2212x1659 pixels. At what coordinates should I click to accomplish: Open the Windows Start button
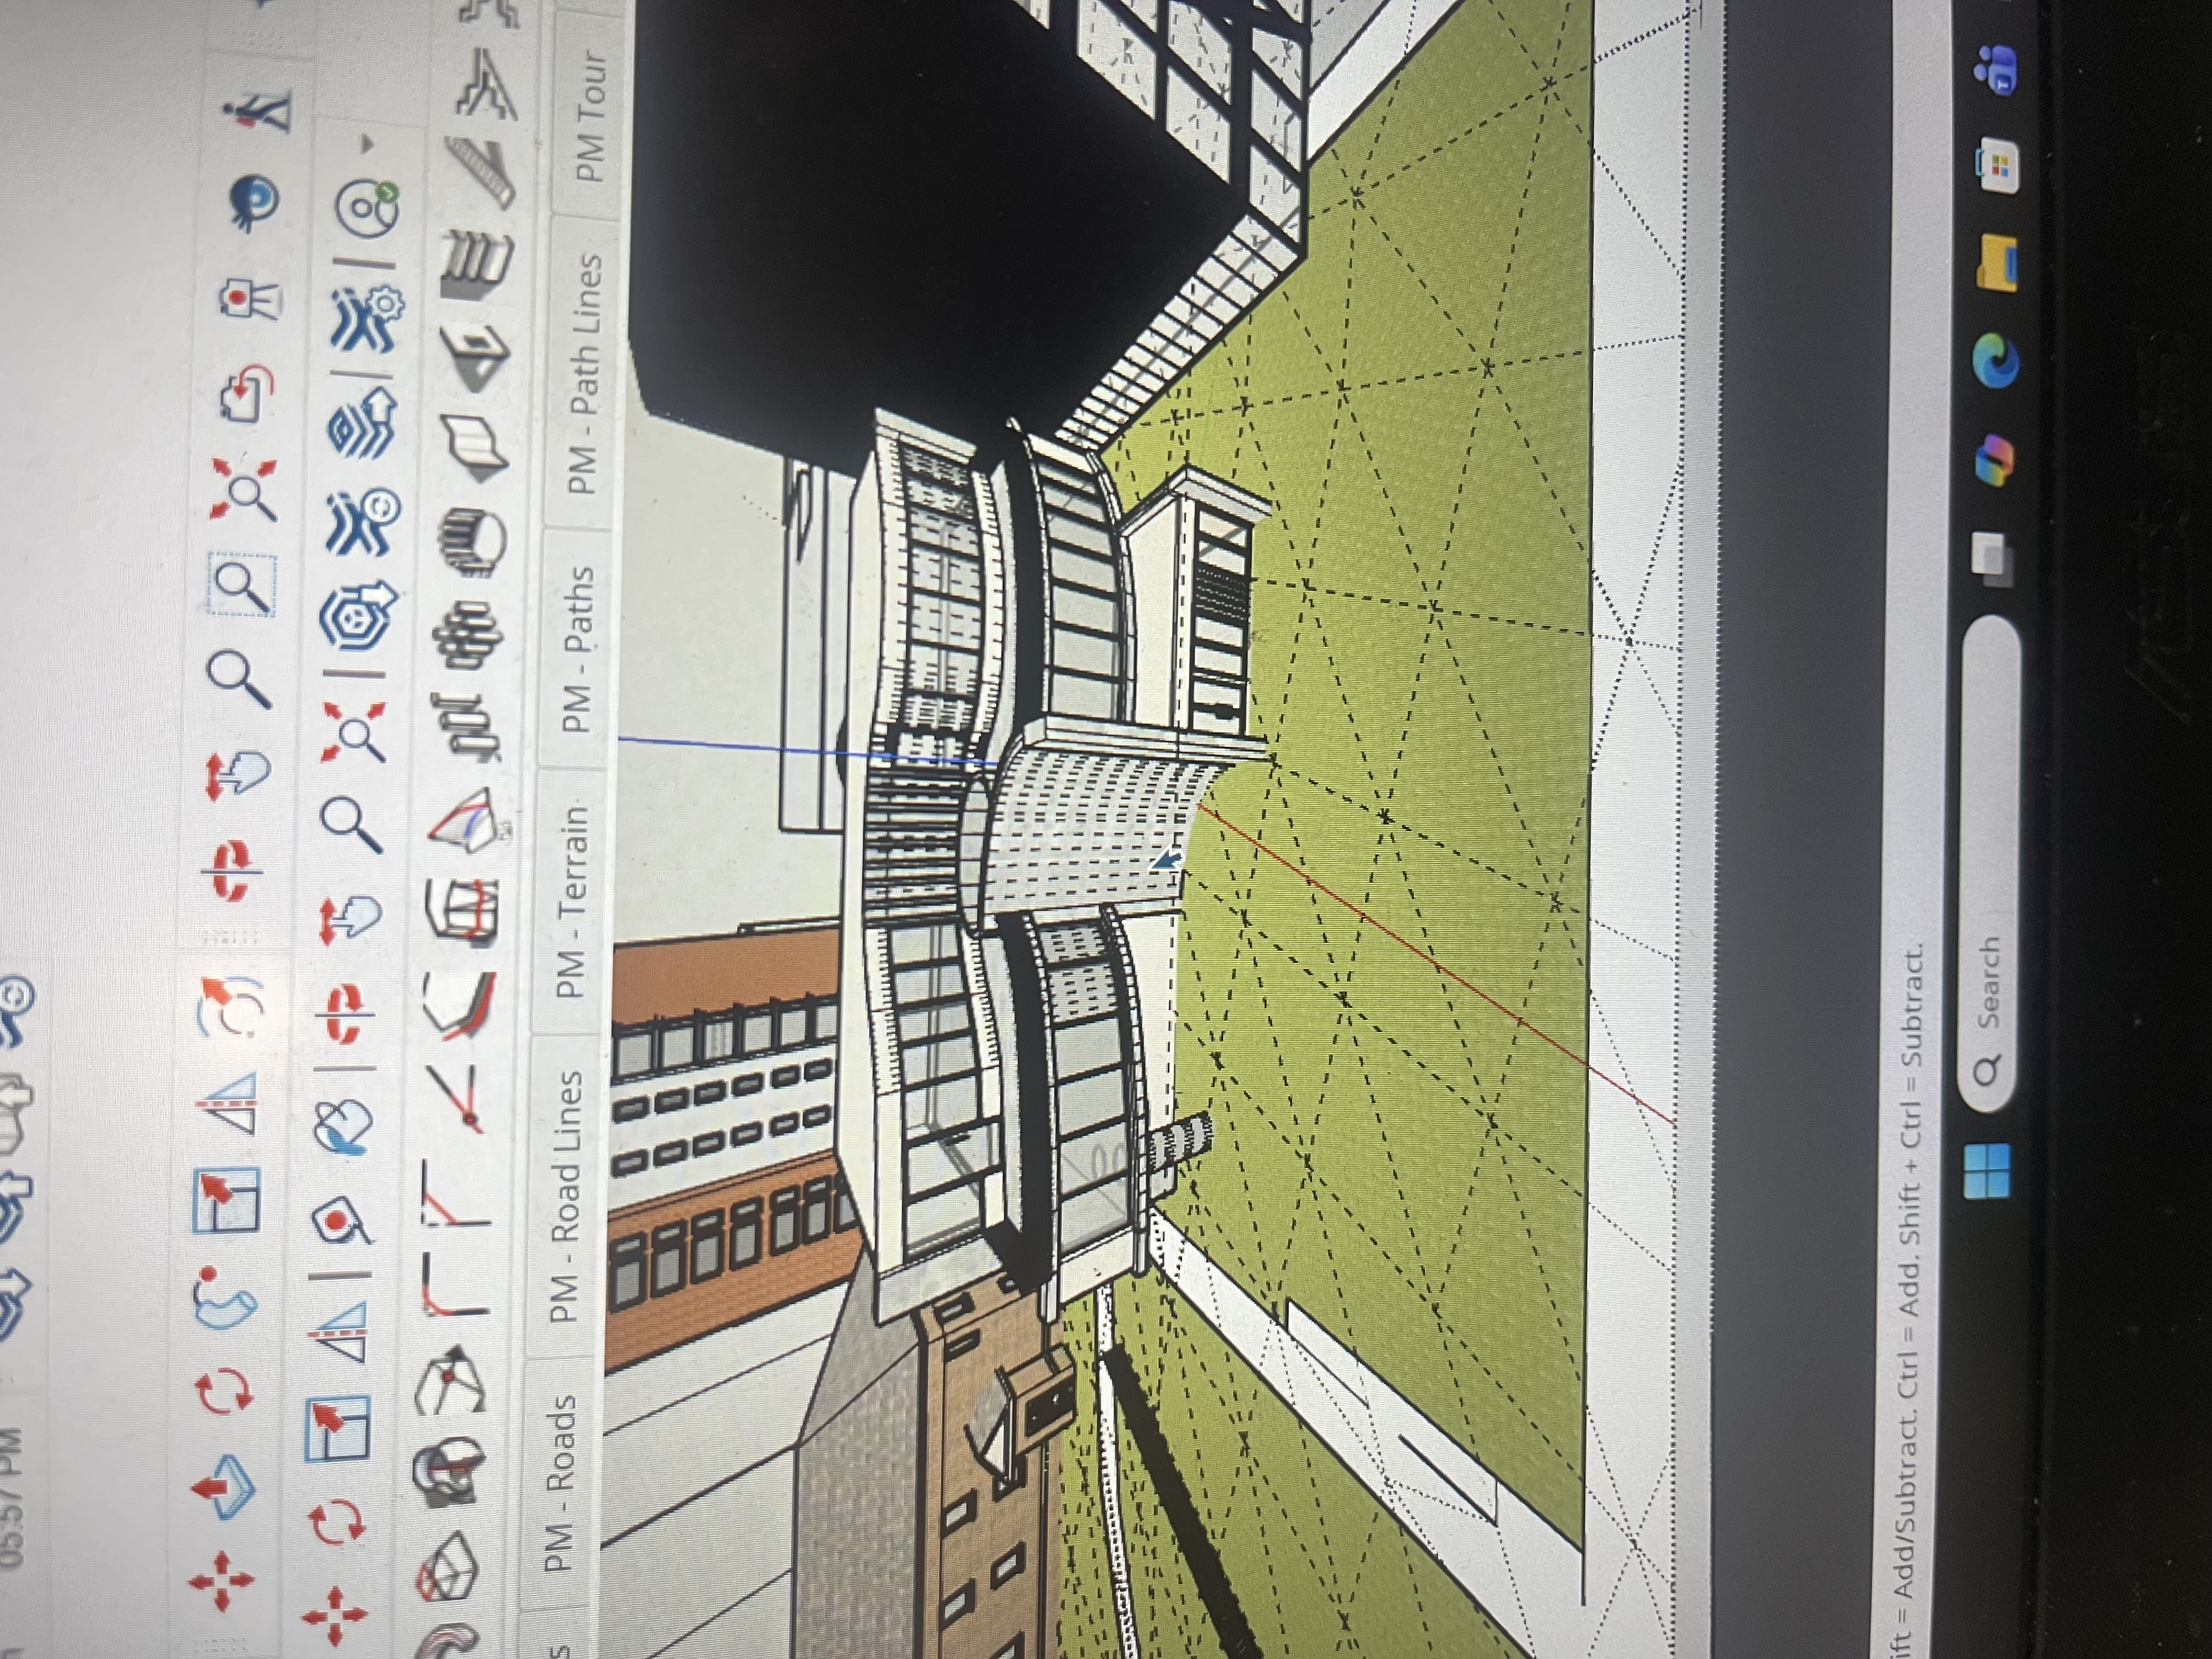pos(1986,1171)
